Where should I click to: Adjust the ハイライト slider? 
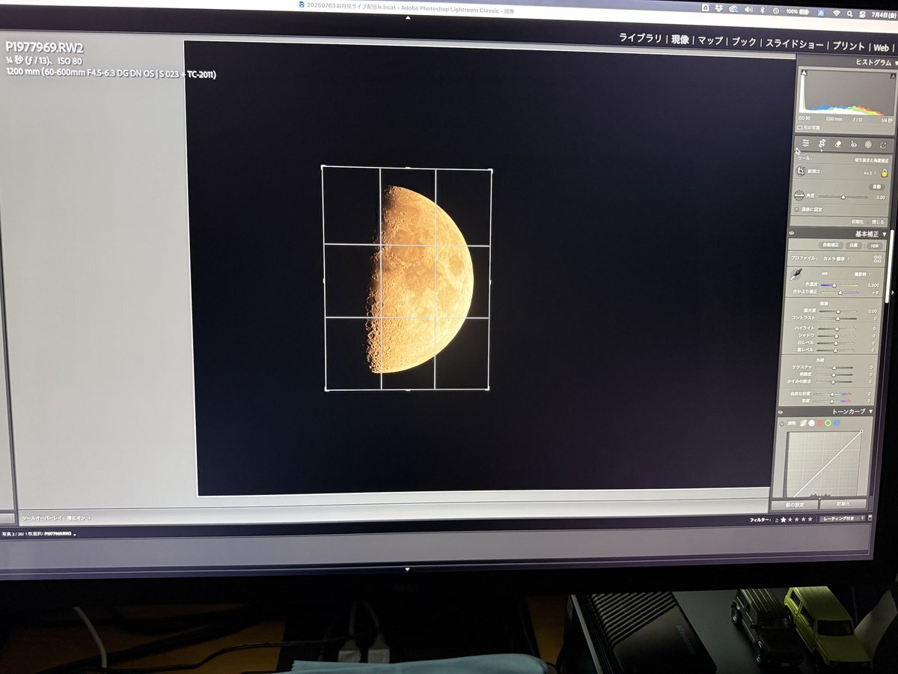[836, 329]
